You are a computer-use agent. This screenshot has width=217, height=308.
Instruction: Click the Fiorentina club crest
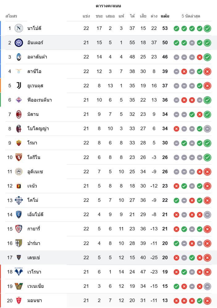(19, 100)
